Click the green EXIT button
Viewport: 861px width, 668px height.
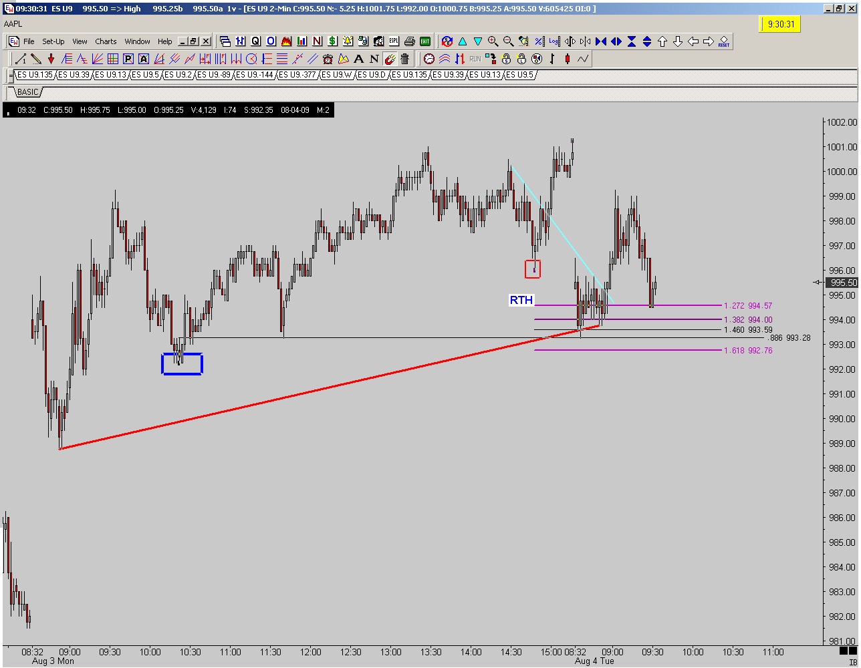point(425,41)
